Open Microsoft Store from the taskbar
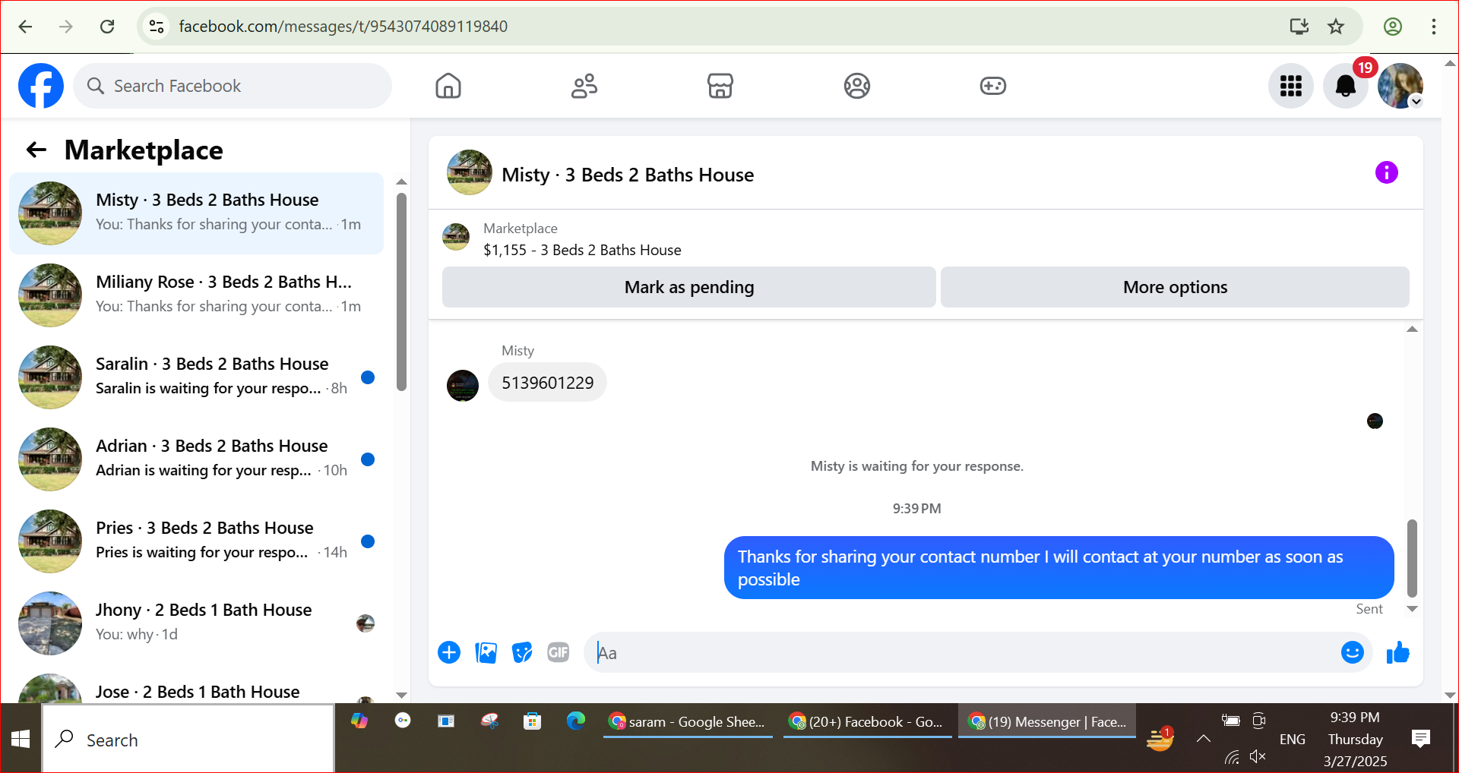The height and width of the screenshot is (773, 1459). click(532, 721)
